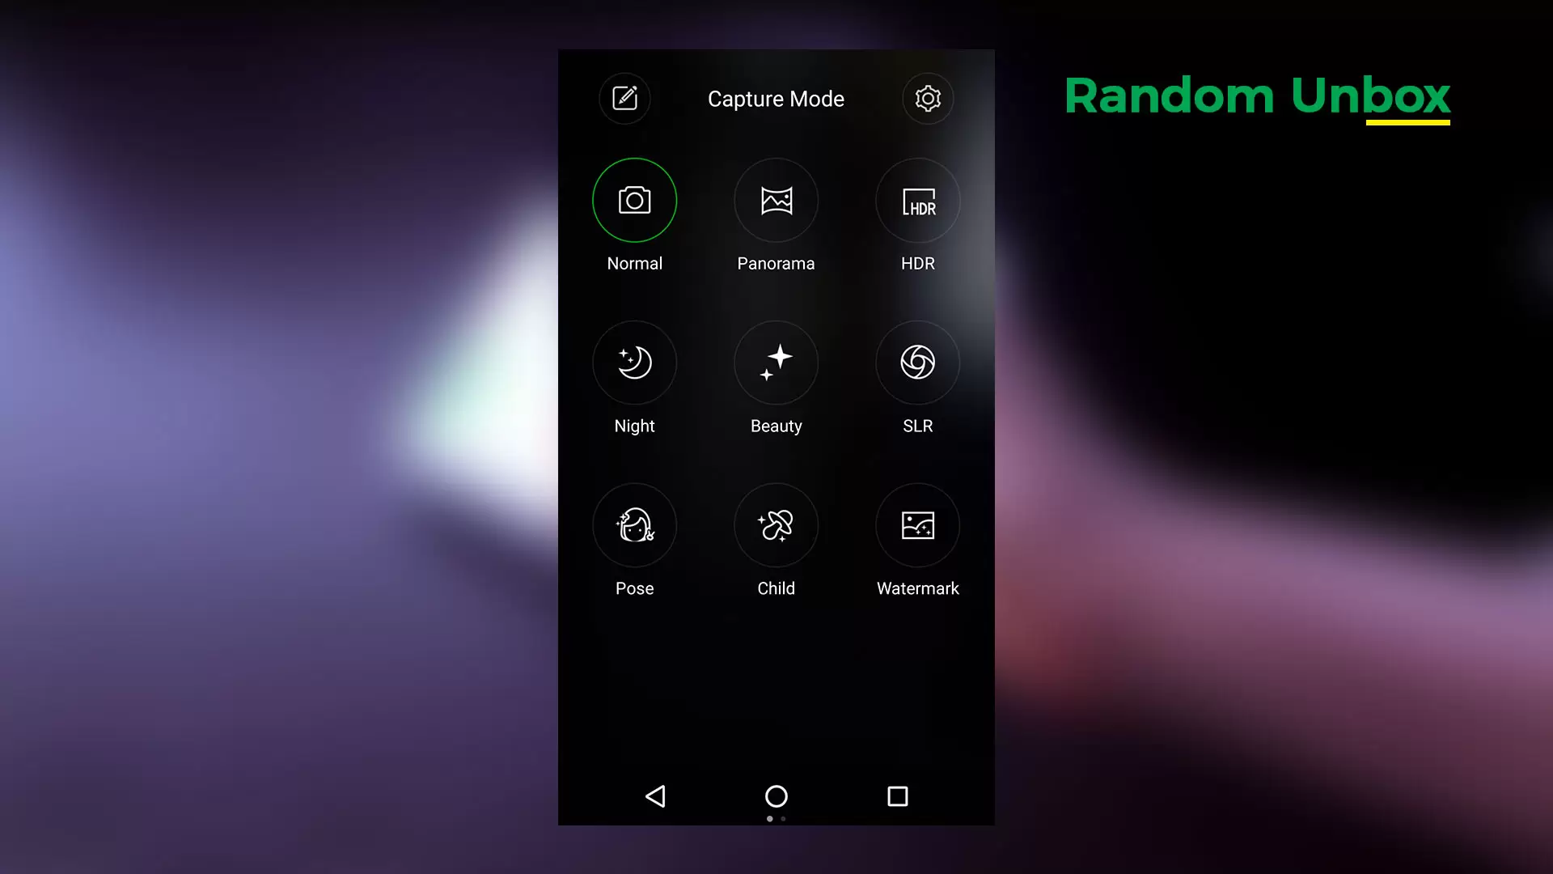This screenshot has height=874, width=1553.
Task: Toggle to second page of modes
Action: [x=783, y=818]
